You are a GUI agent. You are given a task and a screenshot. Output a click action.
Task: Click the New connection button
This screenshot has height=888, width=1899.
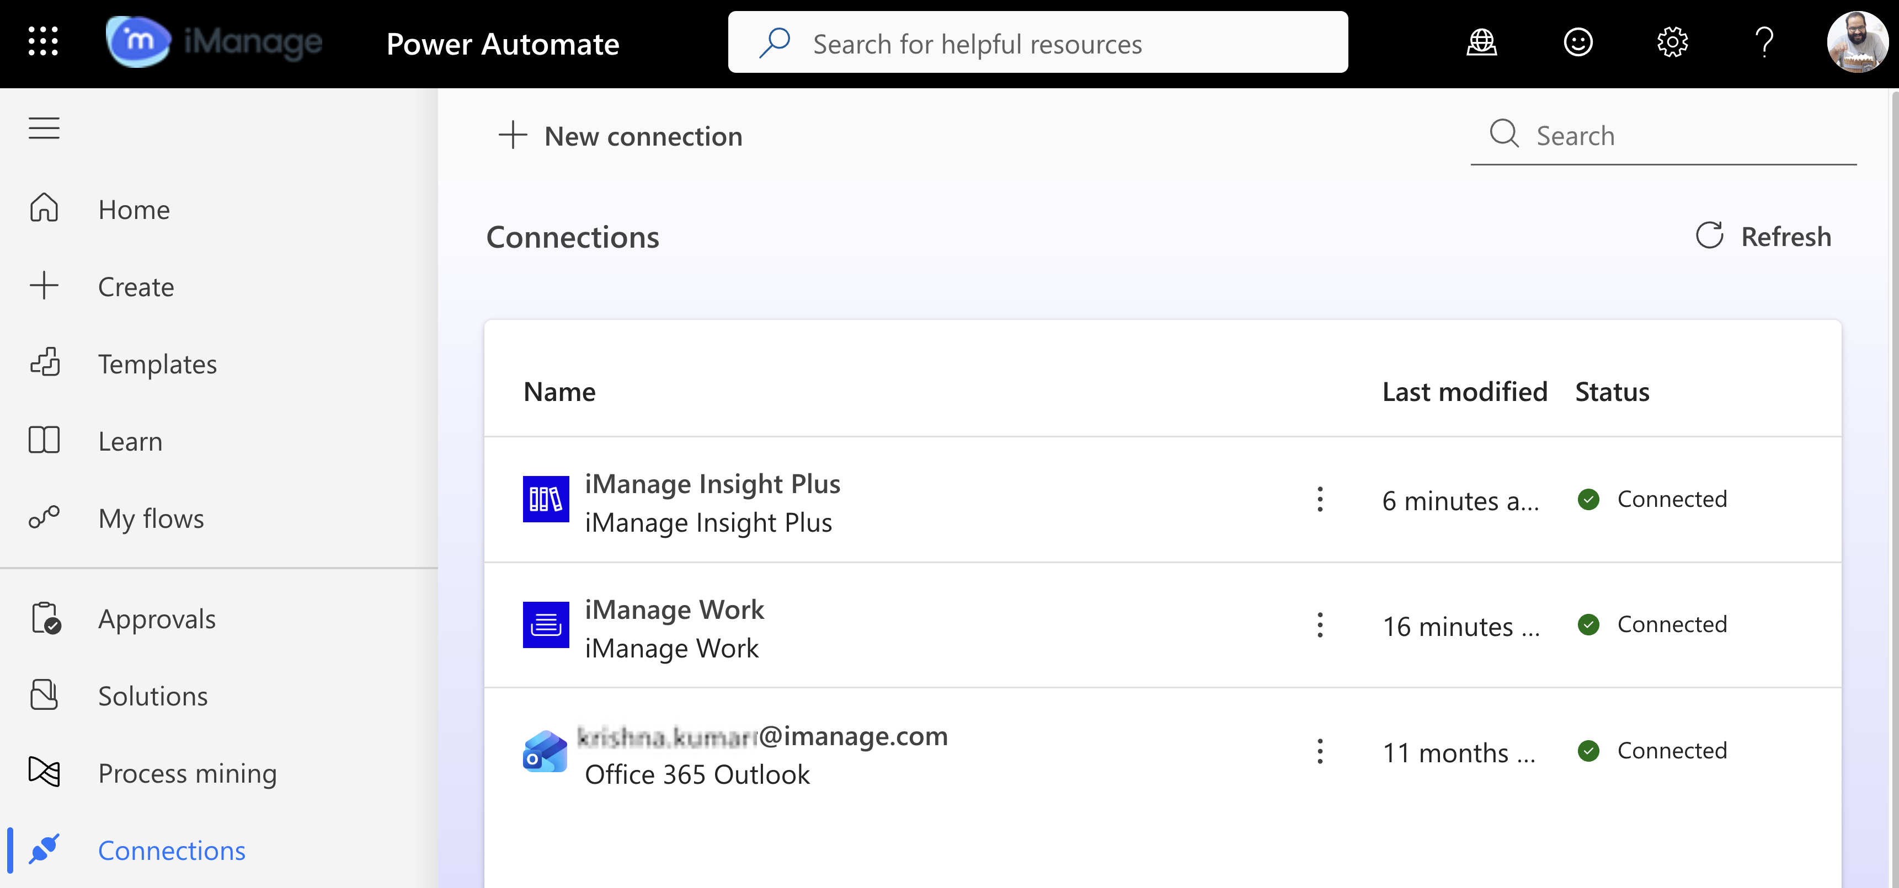pyautogui.click(x=621, y=136)
